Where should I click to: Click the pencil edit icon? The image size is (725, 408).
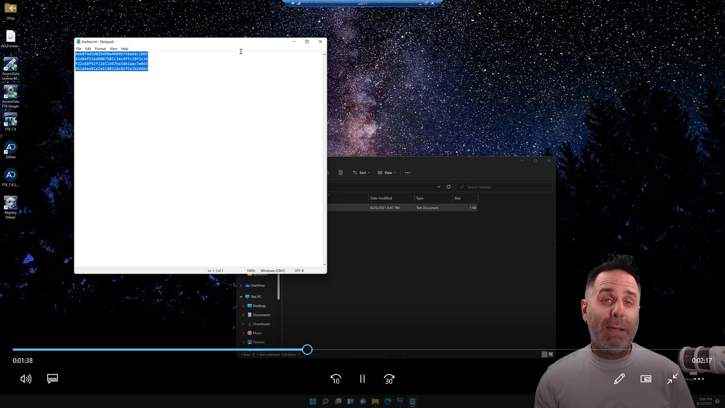click(x=619, y=379)
